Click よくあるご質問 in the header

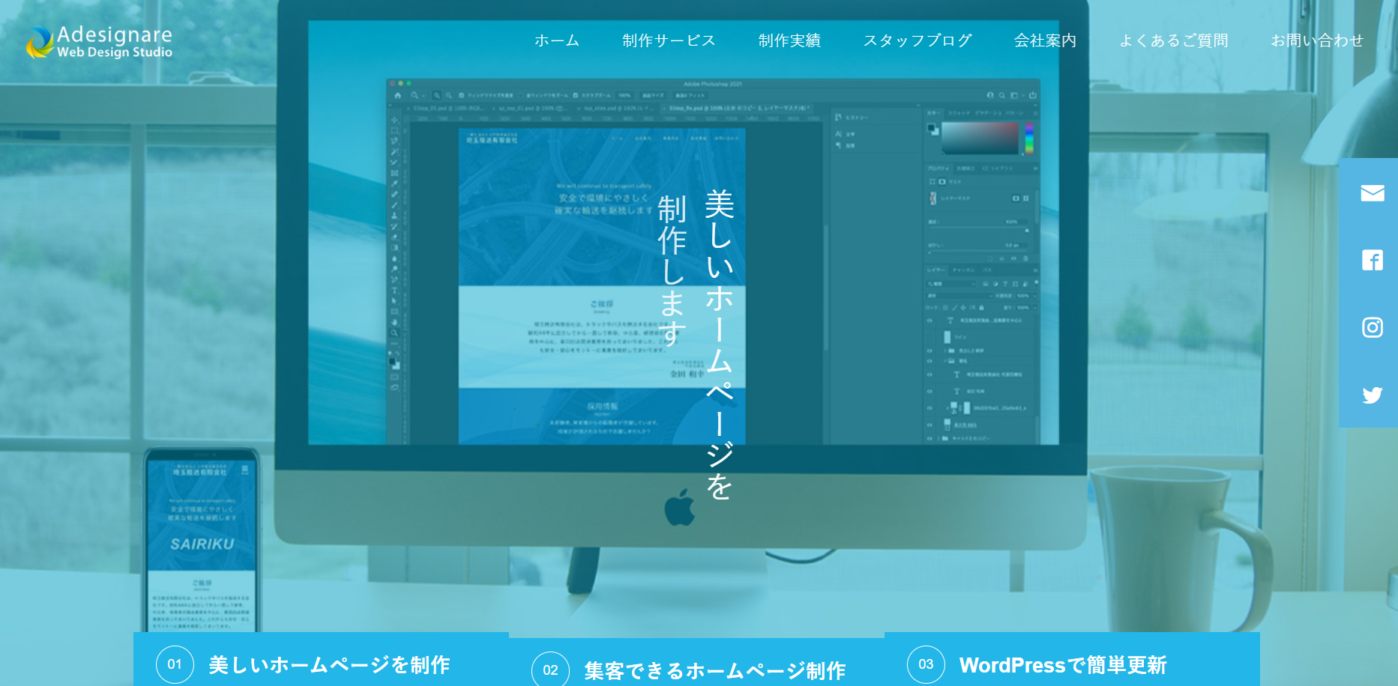(x=1173, y=40)
